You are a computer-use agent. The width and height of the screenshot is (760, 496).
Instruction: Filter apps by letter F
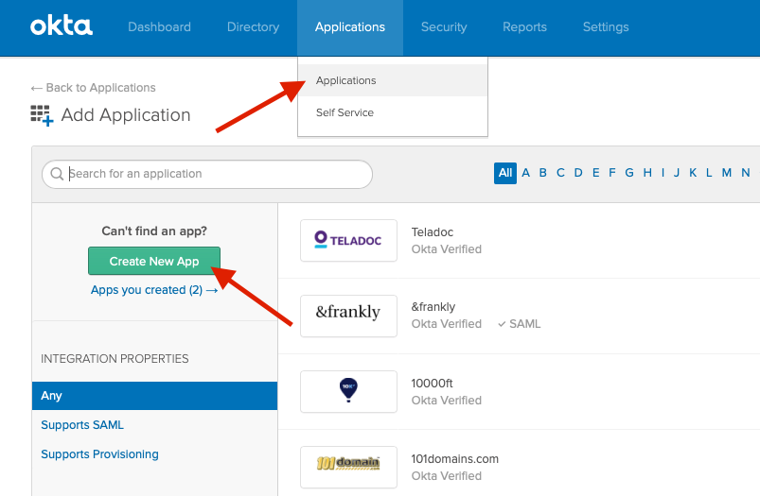tap(612, 173)
